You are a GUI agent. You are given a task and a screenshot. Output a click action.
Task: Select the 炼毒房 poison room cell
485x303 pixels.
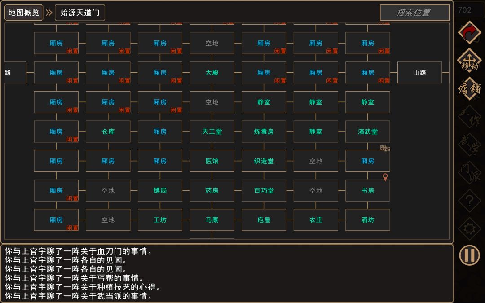[264, 132]
